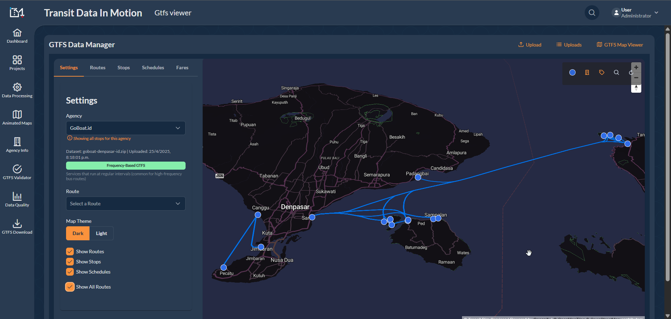Switch to the Schedules tab

click(x=153, y=68)
